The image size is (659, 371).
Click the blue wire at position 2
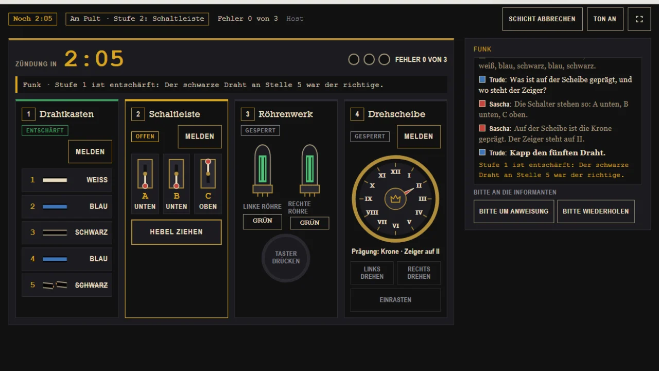pyautogui.click(x=67, y=207)
